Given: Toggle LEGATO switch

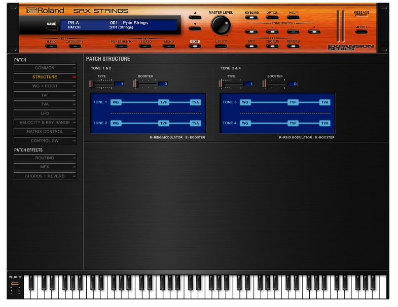Looking at the screenshot, I should tap(145, 46).
